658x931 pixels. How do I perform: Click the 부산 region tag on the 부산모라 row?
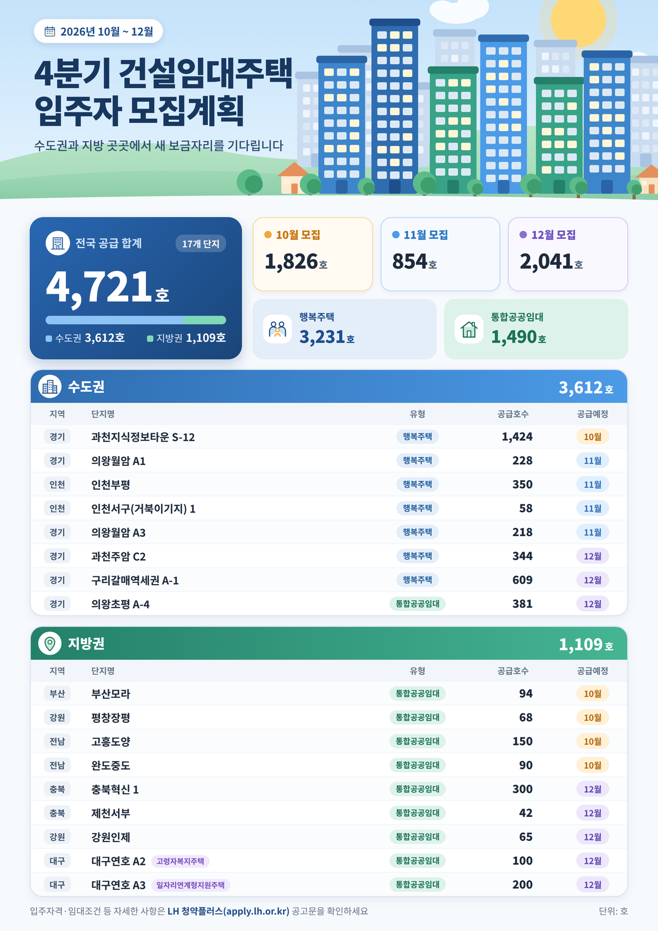(x=57, y=694)
